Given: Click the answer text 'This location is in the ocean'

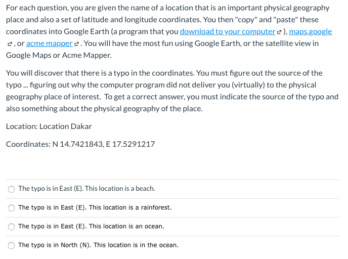Looking at the screenshot, I should coord(98,245).
